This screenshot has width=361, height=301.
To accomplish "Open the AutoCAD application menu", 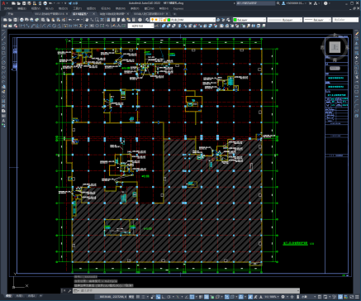I will click(3, 3).
